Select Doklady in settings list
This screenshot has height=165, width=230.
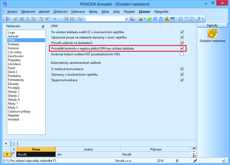[26, 44]
